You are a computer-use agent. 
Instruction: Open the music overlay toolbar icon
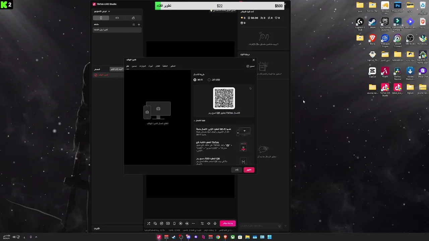click(x=155, y=224)
